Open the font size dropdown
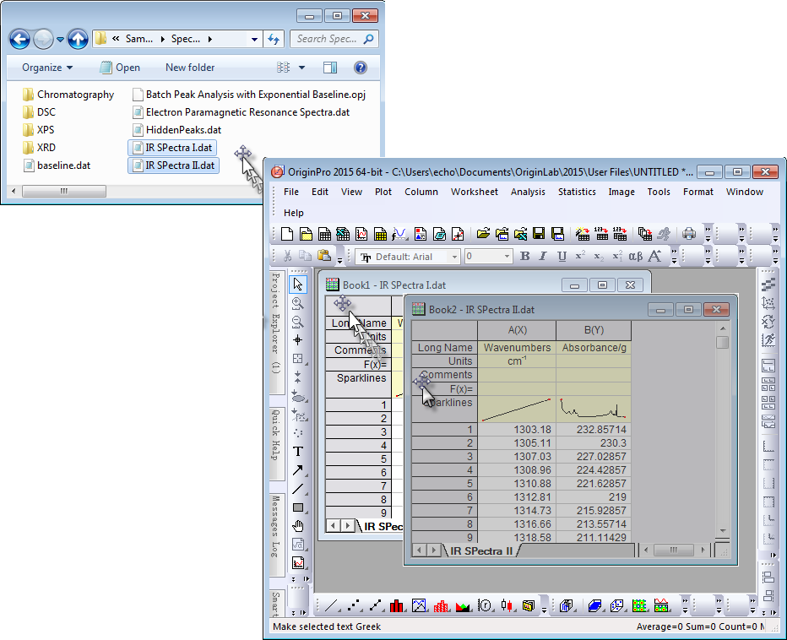 (x=507, y=257)
